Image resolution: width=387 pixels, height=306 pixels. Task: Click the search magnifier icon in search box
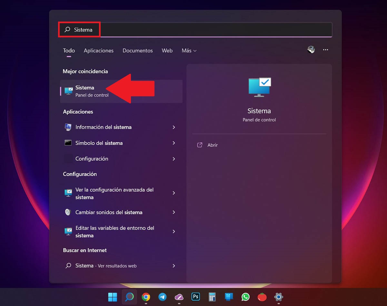pos(67,30)
